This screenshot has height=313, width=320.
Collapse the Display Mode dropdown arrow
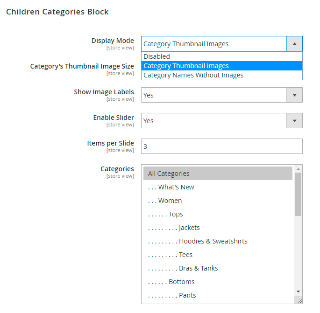(294, 44)
